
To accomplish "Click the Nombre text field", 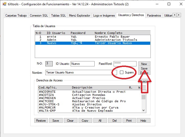I will click(x=81, y=72).
